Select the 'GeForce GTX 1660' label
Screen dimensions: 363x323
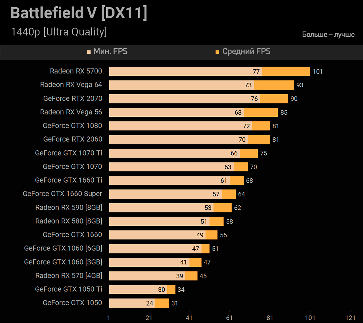(x=73, y=235)
